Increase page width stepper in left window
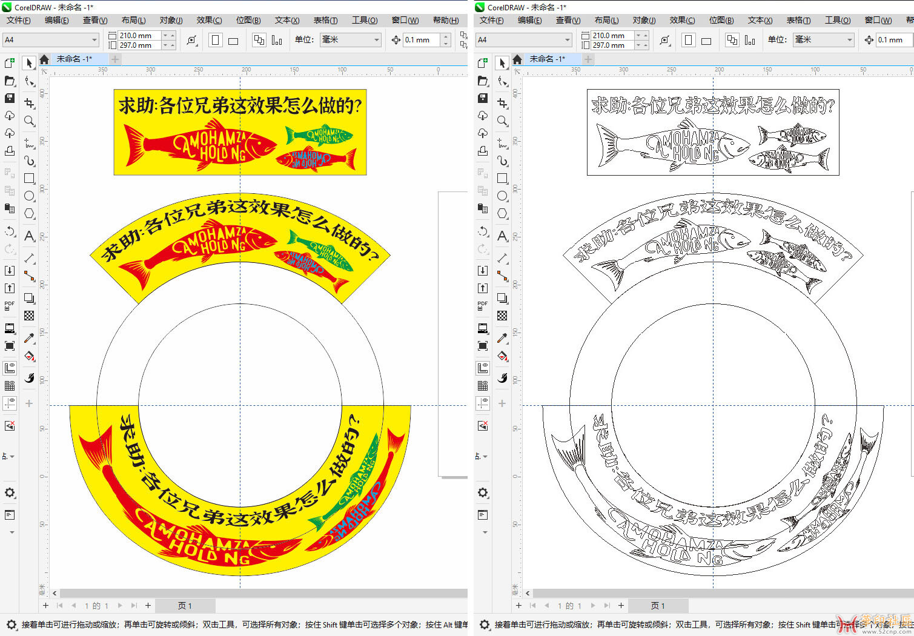 point(173,35)
